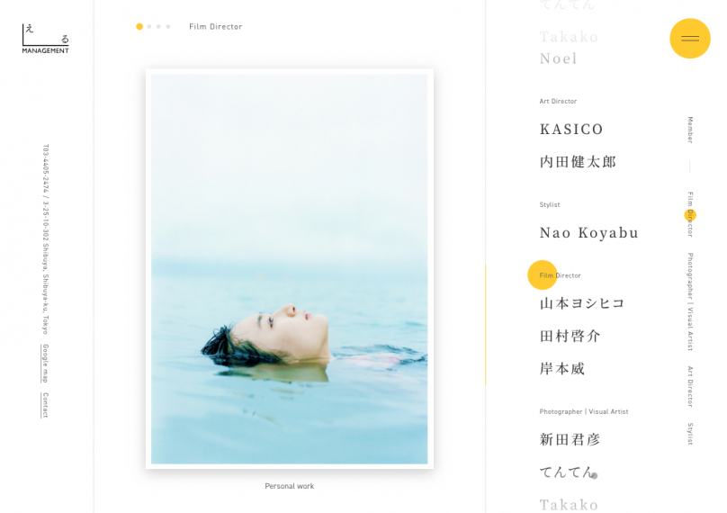Select the second slide indicator dot
Image resolution: width=727 pixels, height=513 pixels.
(148, 26)
